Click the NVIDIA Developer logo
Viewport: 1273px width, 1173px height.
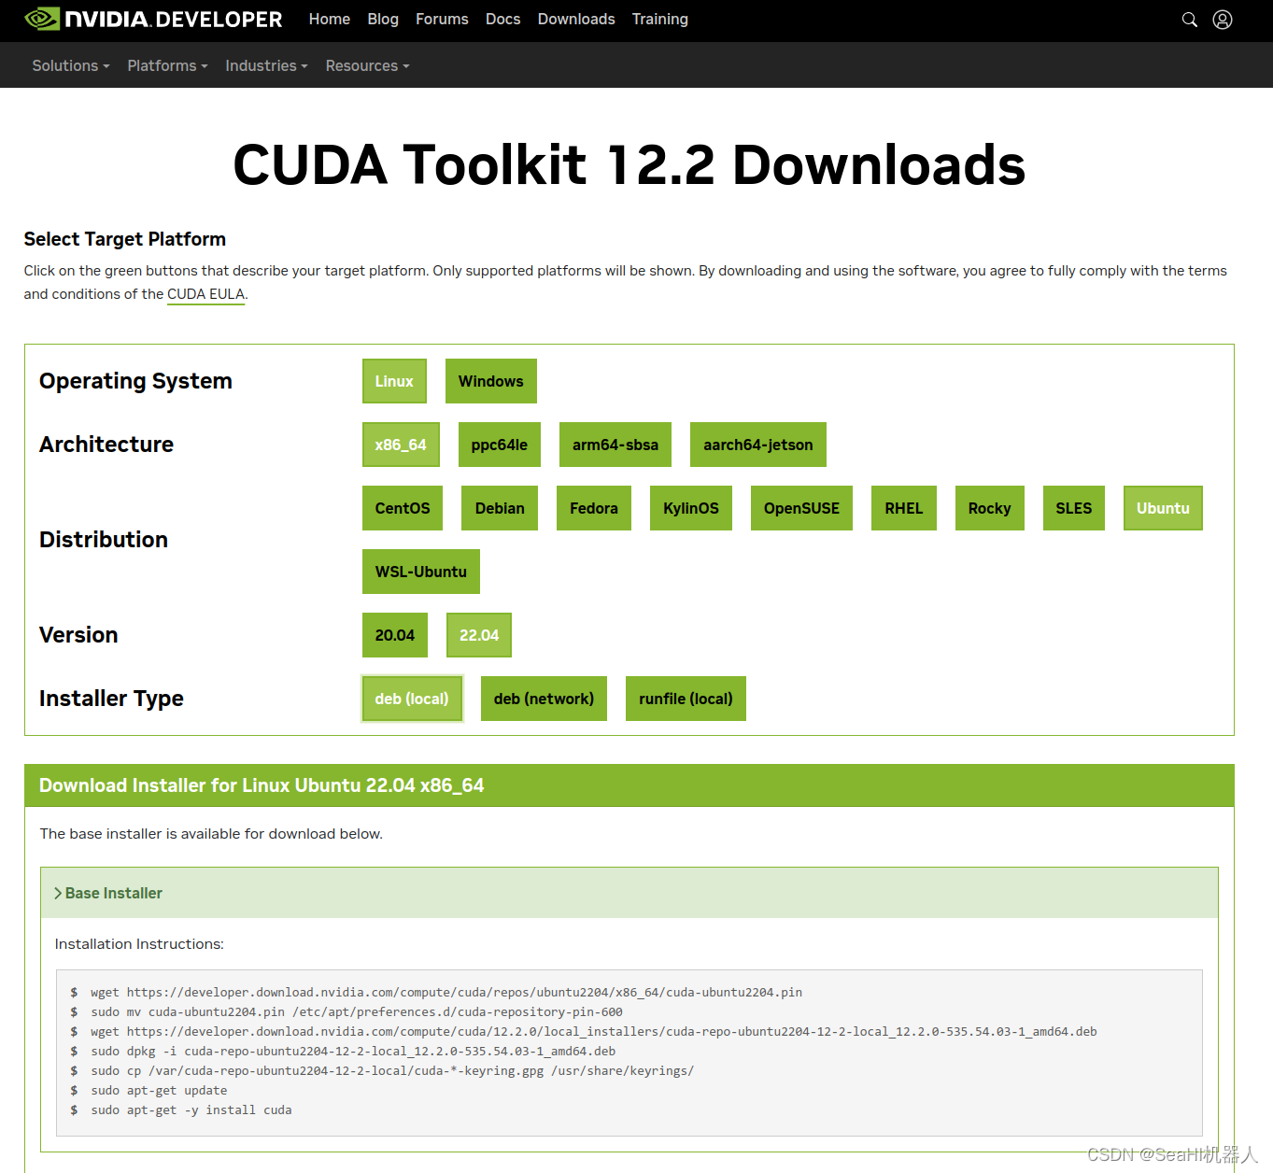click(x=153, y=20)
